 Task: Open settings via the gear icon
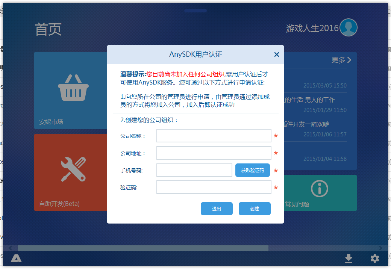pyautogui.click(x=374, y=258)
